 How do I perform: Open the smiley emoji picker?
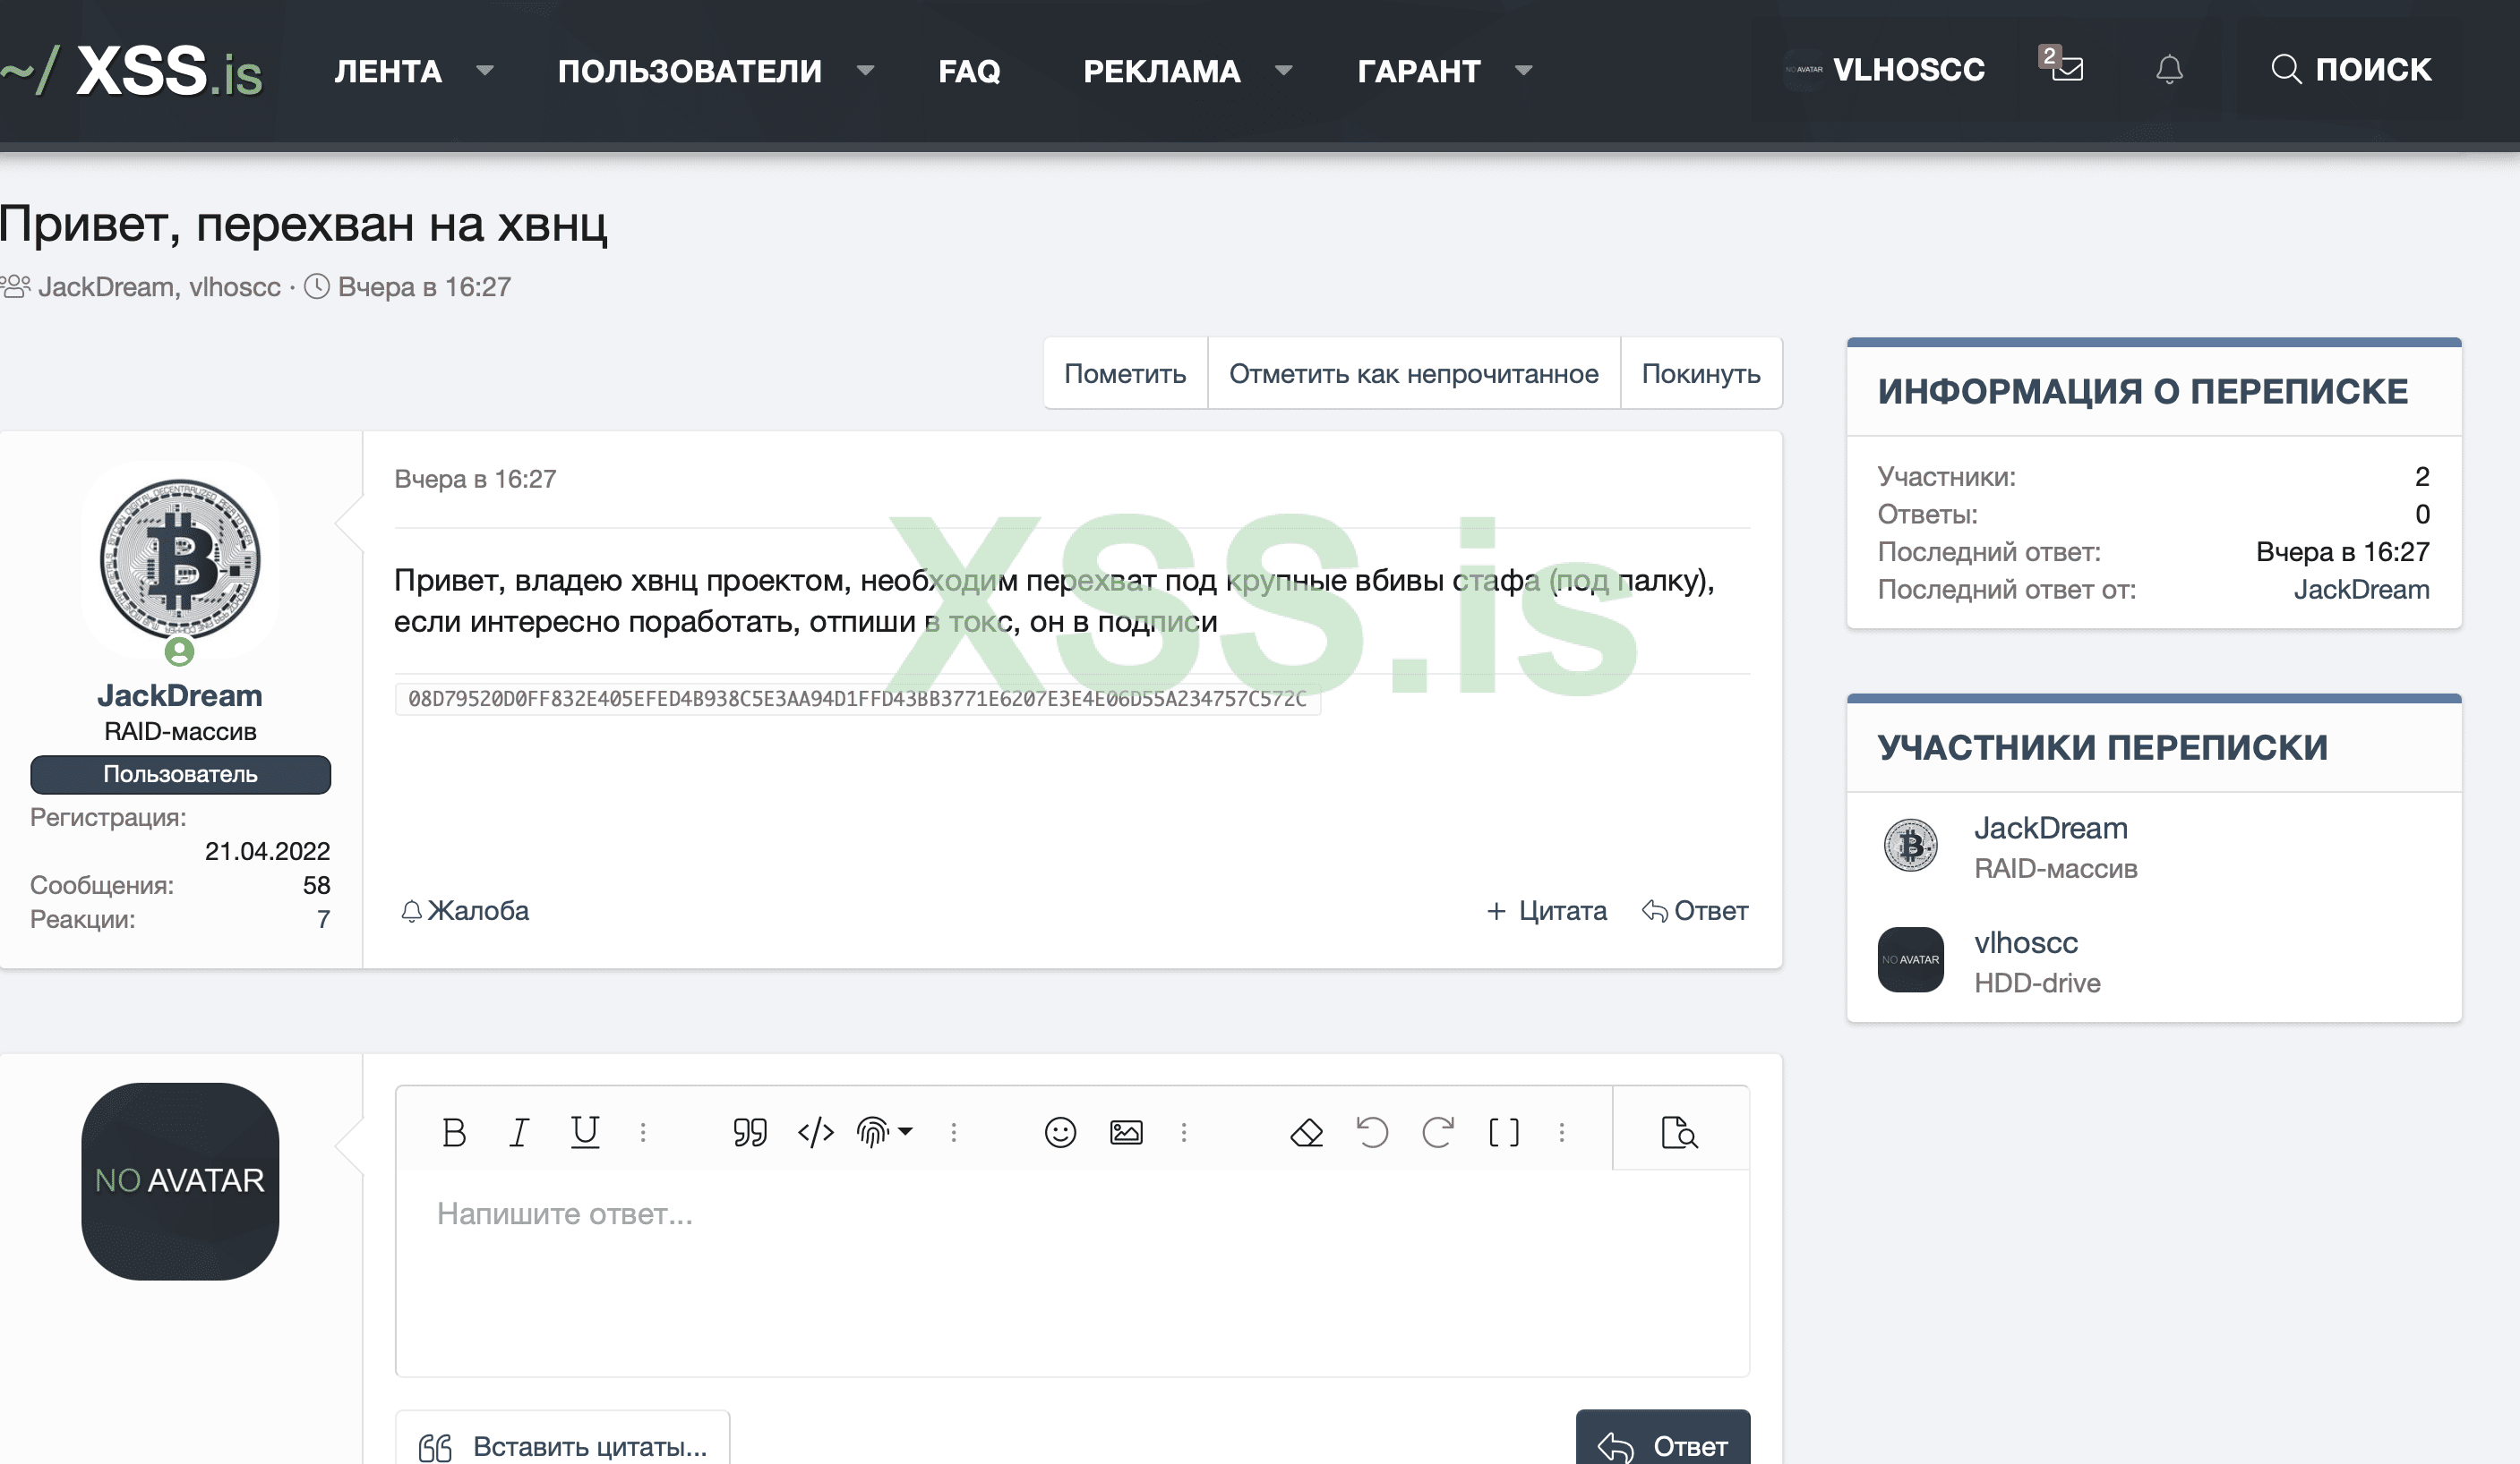[x=1060, y=1132]
